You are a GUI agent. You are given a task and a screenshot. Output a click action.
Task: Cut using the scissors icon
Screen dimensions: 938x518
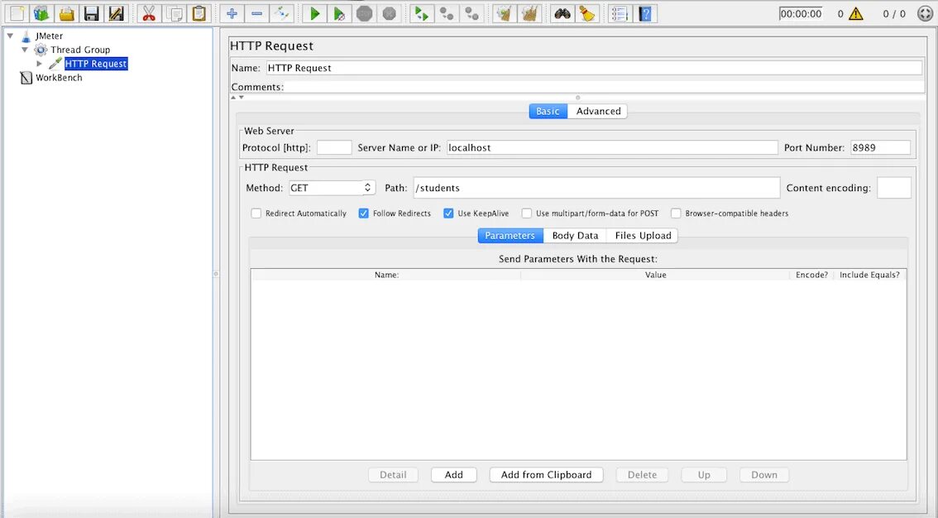click(149, 13)
